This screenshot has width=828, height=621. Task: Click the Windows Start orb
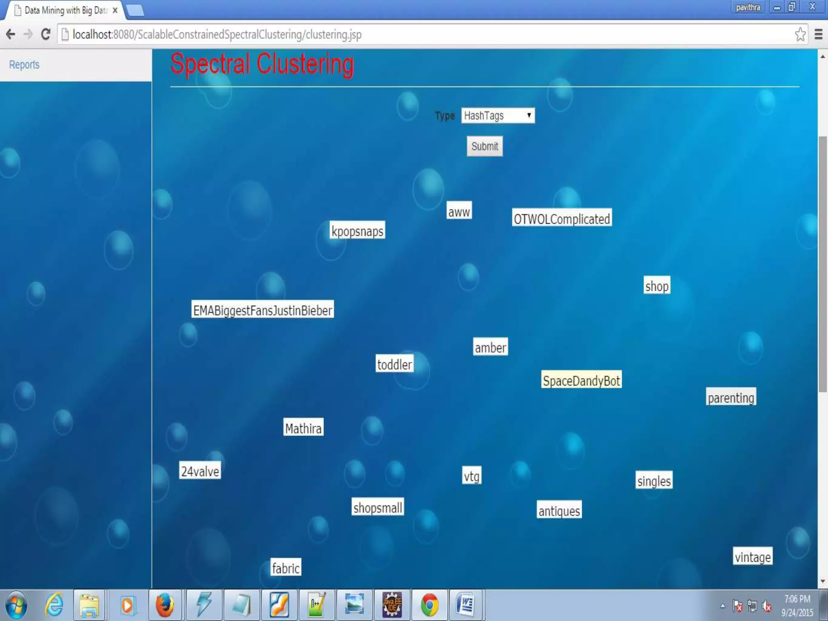[16, 605]
